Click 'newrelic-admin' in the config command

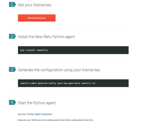pyautogui.click(x=28, y=83)
